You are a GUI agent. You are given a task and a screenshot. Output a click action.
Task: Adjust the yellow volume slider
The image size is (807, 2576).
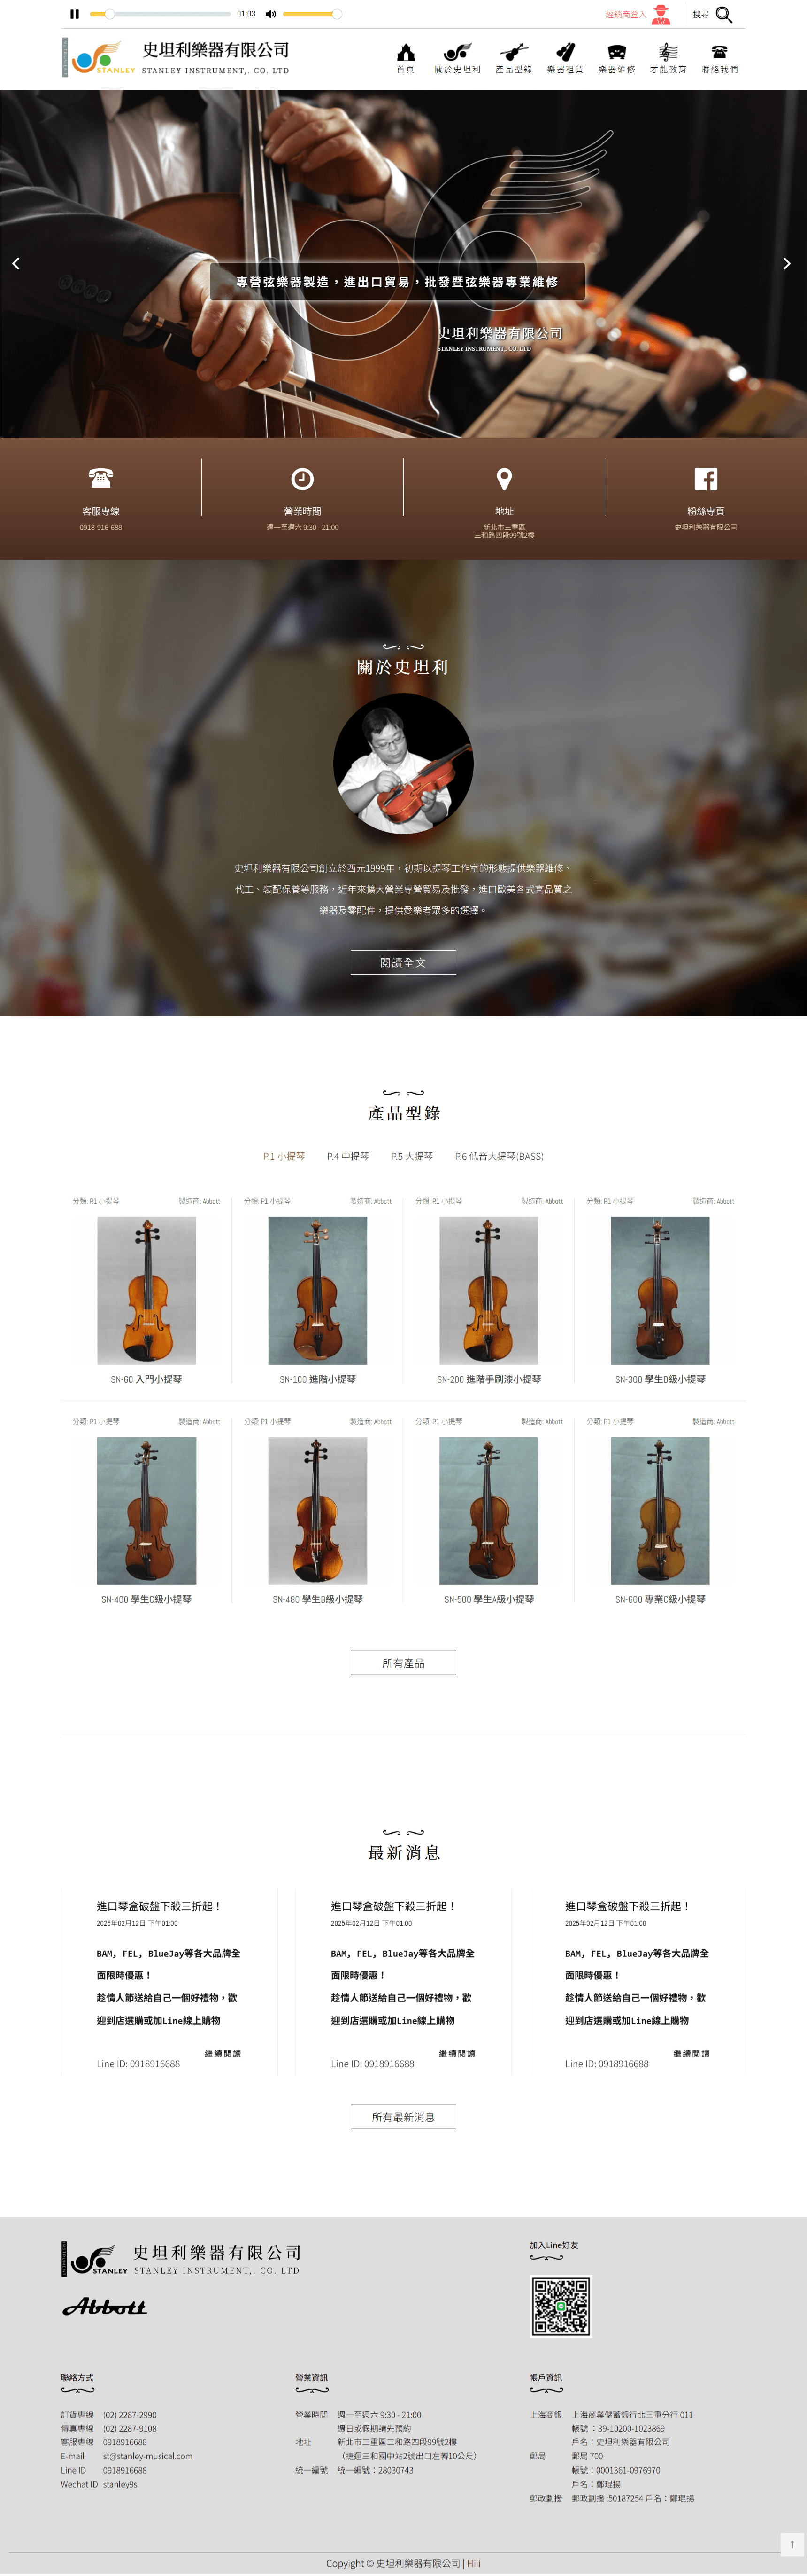(311, 14)
